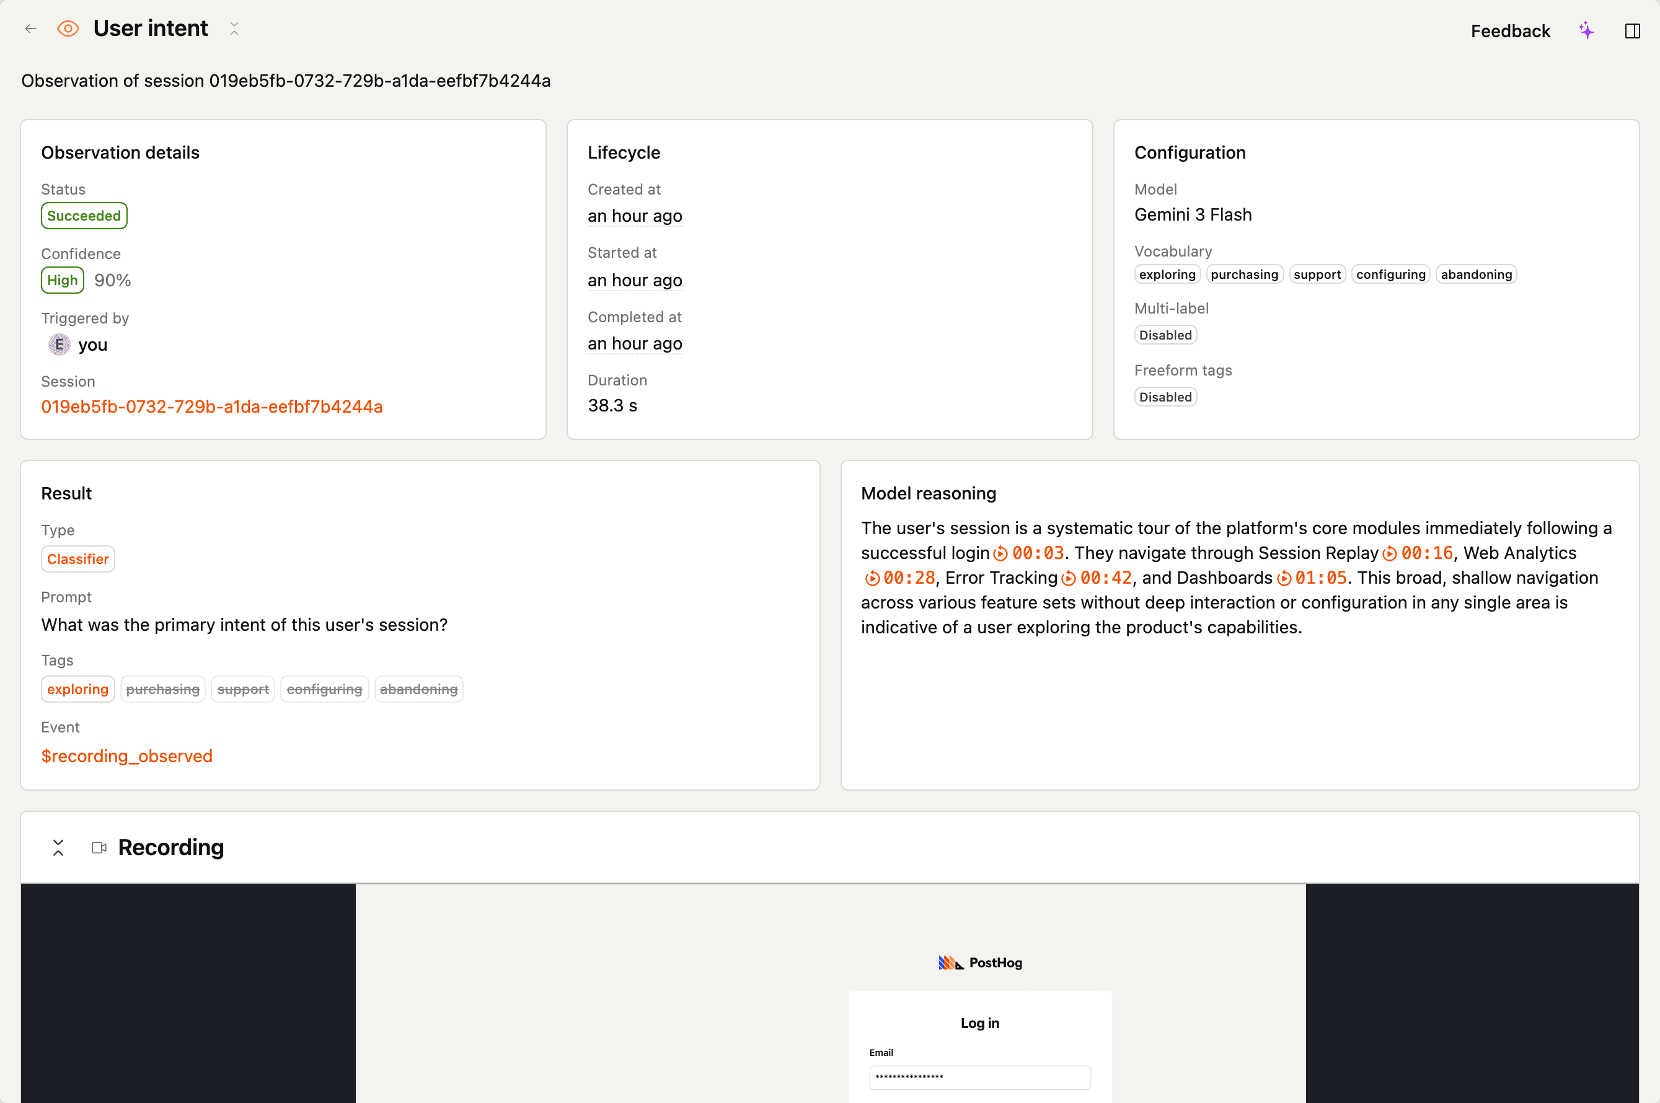Click the prompt text about primary intent
Viewport: 1660px width, 1103px height.
tap(244, 625)
